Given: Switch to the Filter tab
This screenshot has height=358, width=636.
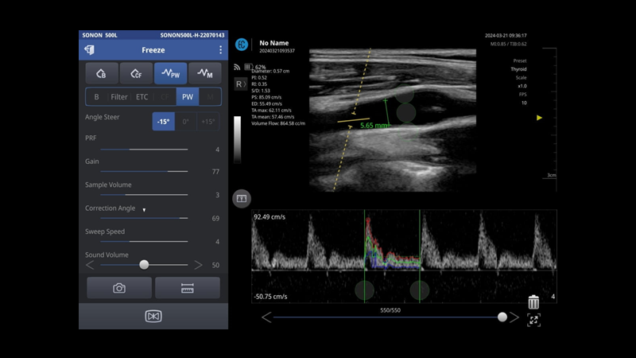Looking at the screenshot, I should click(x=119, y=97).
